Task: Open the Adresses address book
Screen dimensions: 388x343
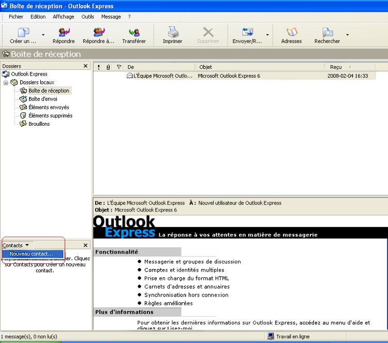Action: click(x=291, y=33)
